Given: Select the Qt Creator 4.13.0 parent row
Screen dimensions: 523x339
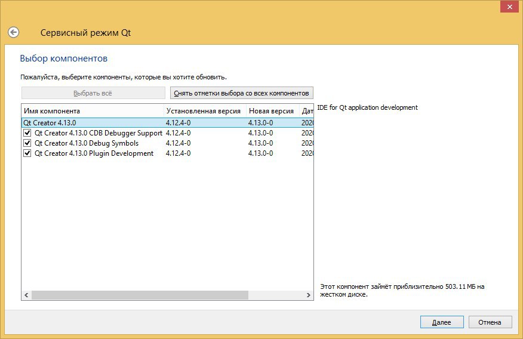Looking at the screenshot, I should tap(167, 123).
